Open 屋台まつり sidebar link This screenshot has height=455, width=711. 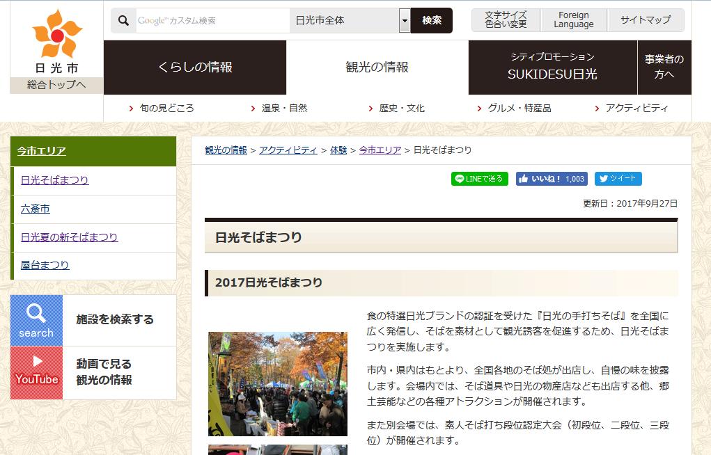click(x=45, y=265)
